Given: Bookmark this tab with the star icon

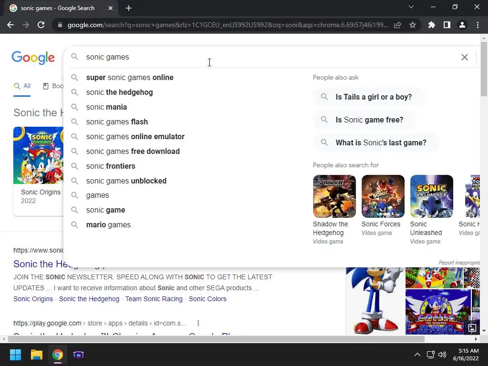Looking at the screenshot, I should pos(413,25).
